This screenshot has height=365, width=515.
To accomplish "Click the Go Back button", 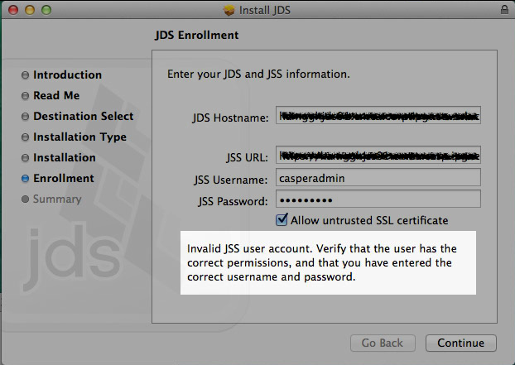I will pyautogui.click(x=383, y=343).
